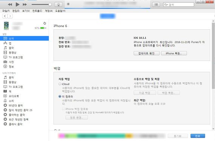The height and width of the screenshot is (141, 215).
Task: Click the 동기화 sync button
Action: tap(178, 136)
